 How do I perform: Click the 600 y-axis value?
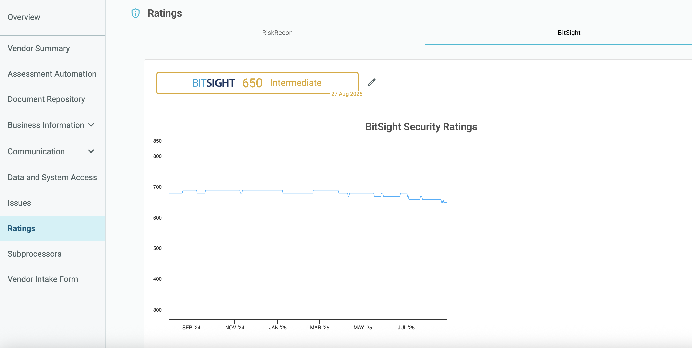click(157, 218)
